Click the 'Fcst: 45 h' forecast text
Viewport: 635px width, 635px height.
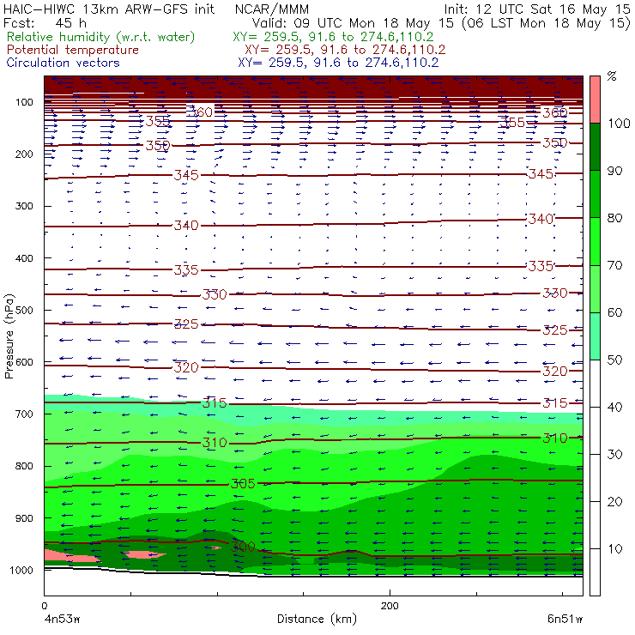click(x=45, y=22)
